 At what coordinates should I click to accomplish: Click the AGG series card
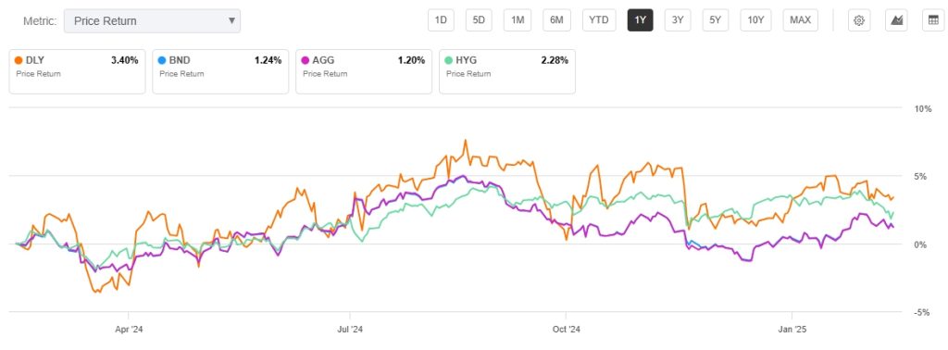tap(364, 71)
